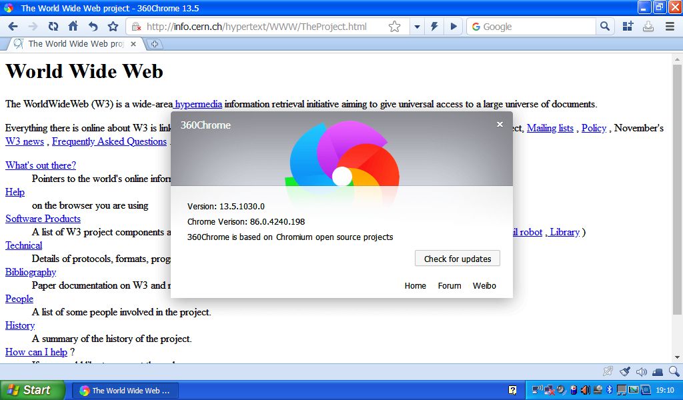This screenshot has height=400, width=683.
Task: Click the Go play arrow button
Action: click(454, 27)
